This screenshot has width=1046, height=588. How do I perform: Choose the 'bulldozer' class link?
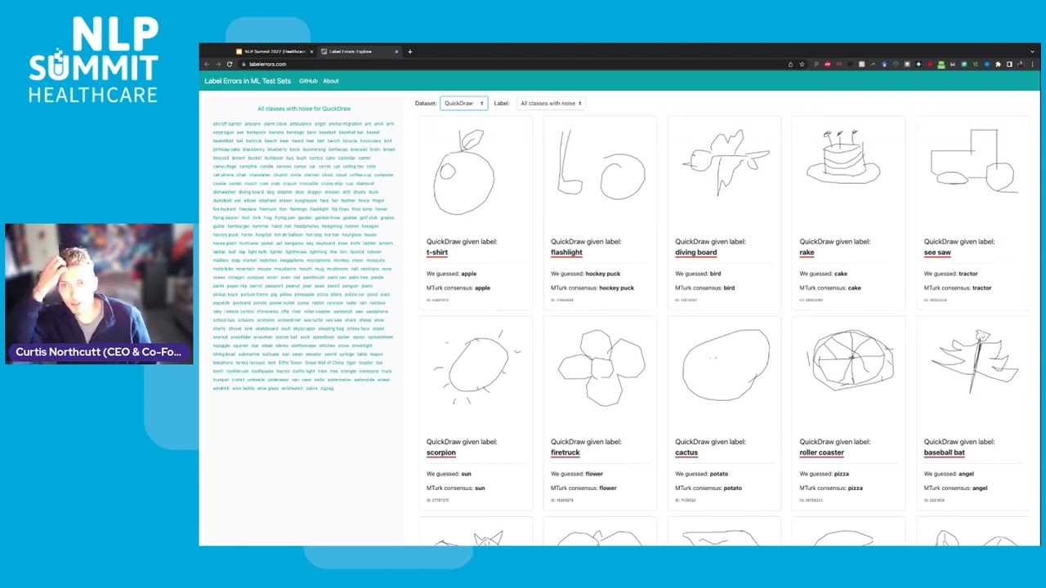(274, 158)
